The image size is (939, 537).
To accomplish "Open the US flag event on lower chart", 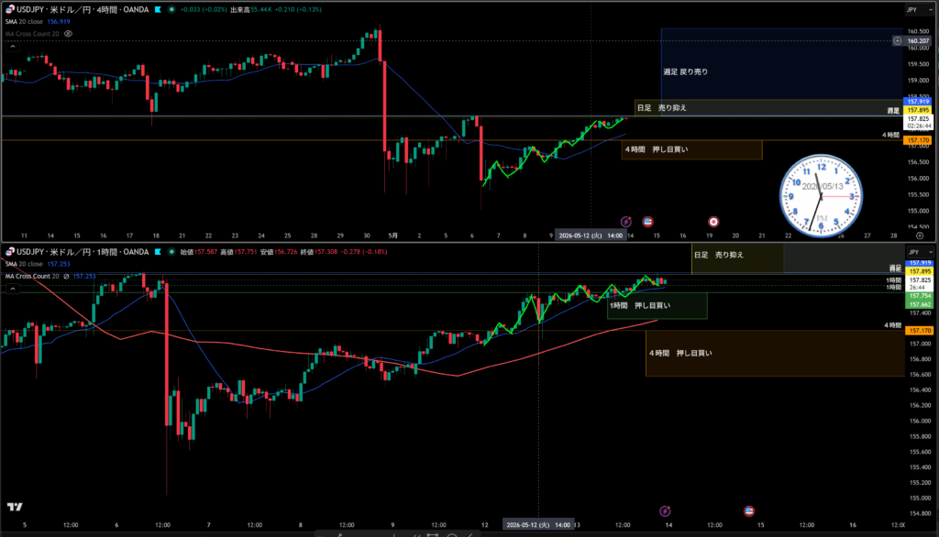I will [x=748, y=511].
